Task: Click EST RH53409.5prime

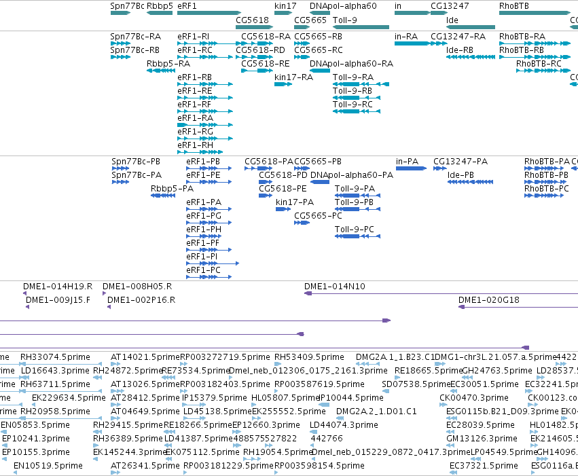Action: tap(309, 357)
